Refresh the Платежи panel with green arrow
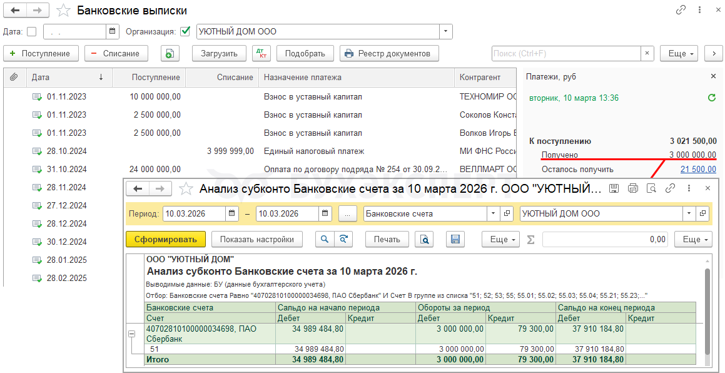The image size is (725, 373). click(711, 98)
